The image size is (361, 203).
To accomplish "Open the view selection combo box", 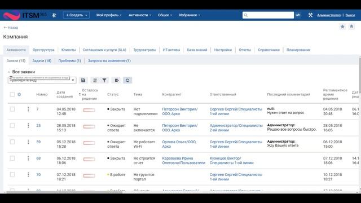I will coord(42,80).
